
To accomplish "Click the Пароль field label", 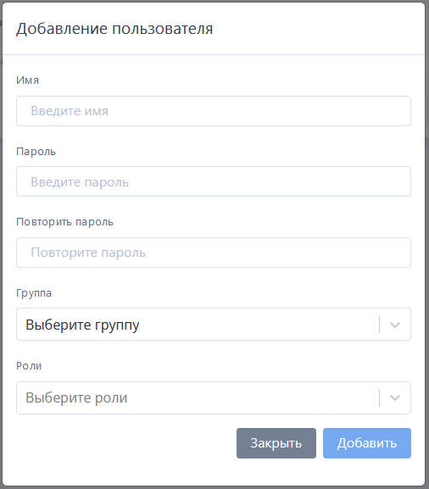I will [x=36, y=152].
